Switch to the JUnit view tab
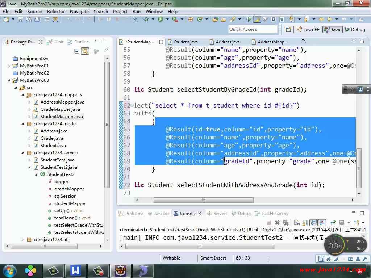Image resolution: width=371 pixels, height=278 pixels. (x=55, y=42)
